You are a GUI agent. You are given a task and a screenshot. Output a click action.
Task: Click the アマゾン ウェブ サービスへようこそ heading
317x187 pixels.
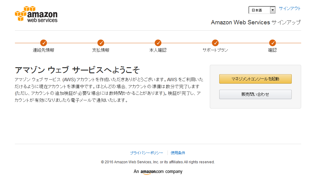tap(77, 70)
